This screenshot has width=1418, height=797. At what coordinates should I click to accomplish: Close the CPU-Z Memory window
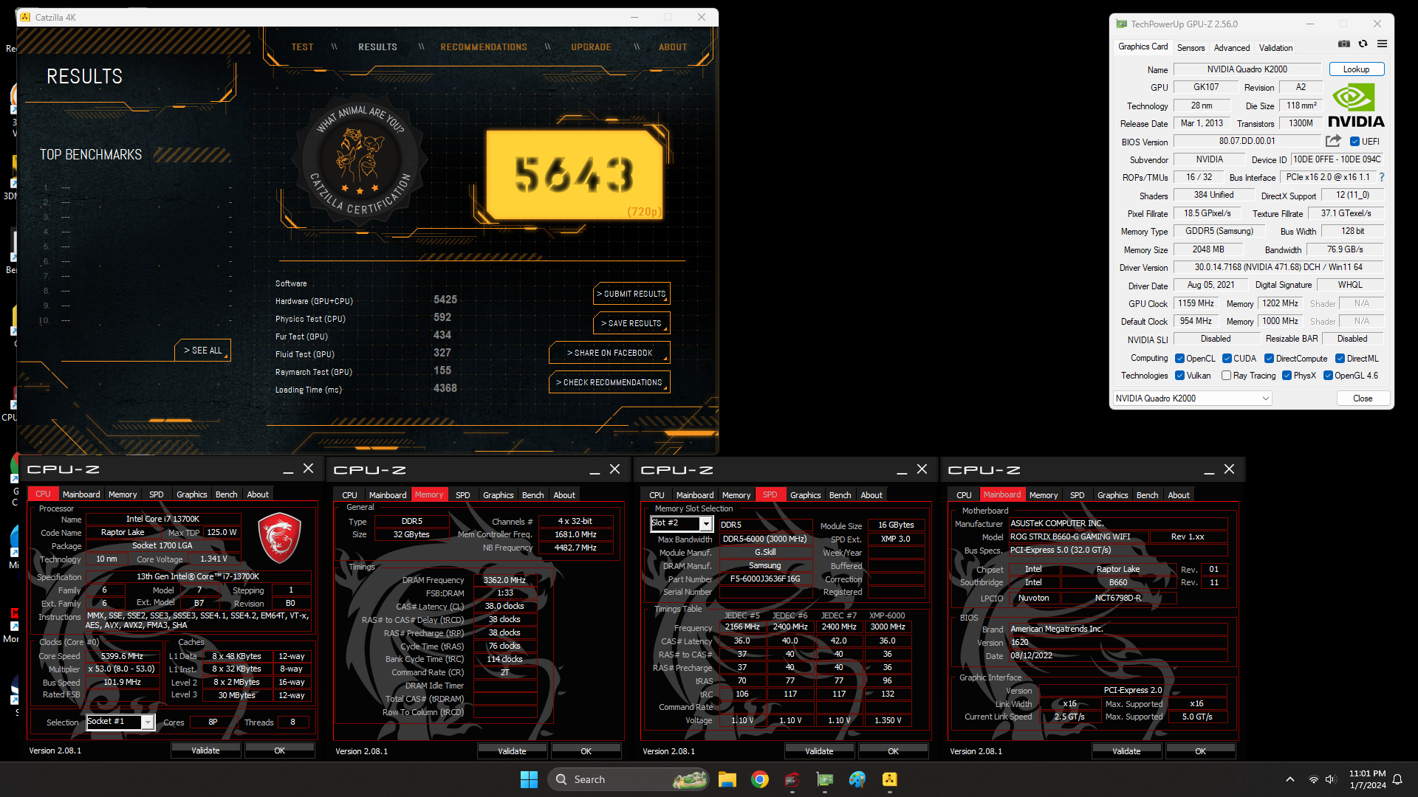click(615, 469)
